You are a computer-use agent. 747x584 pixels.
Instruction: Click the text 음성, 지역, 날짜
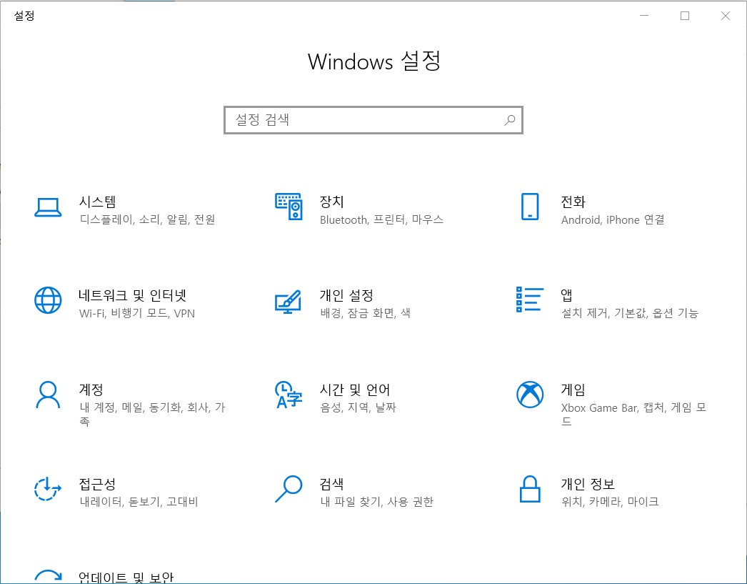(x=359, y=407)
